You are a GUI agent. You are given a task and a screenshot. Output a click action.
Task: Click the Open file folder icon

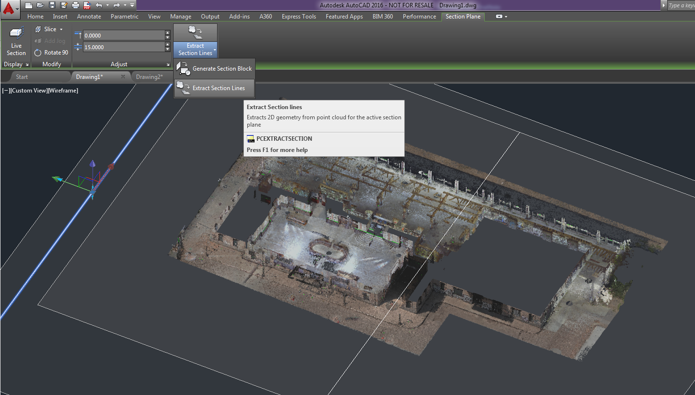pyautogui.click(x=40, y=5)
